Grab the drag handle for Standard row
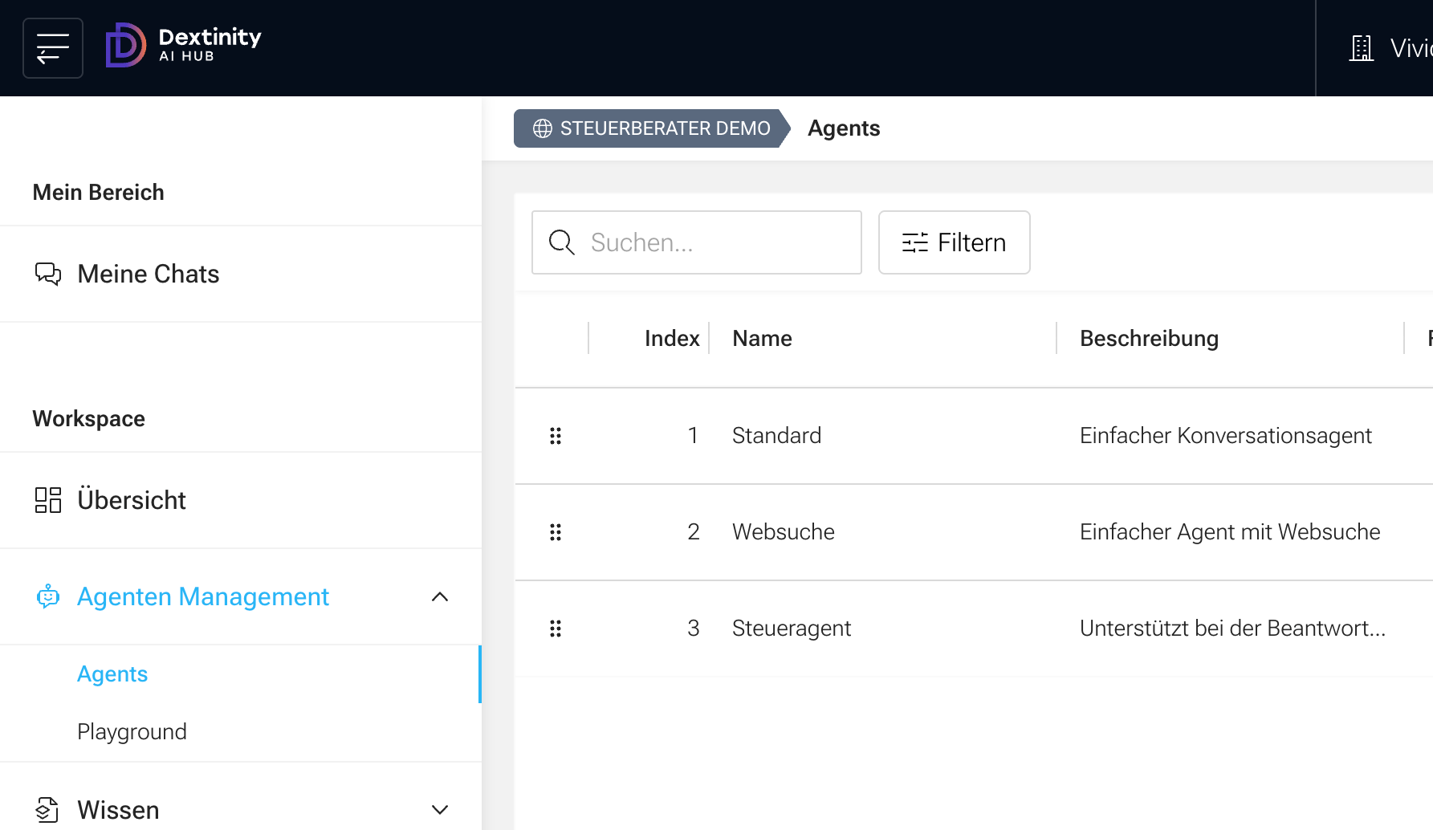This screenshot has width=1433, height=830. coord(556,436)
